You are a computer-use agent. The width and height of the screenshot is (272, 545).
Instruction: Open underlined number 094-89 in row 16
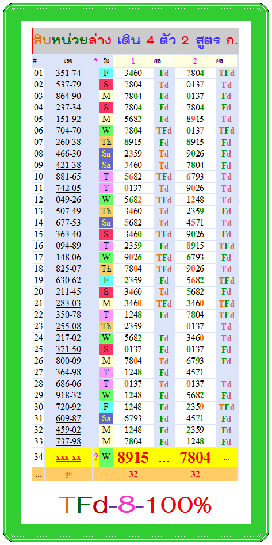(x=68, y=245)
